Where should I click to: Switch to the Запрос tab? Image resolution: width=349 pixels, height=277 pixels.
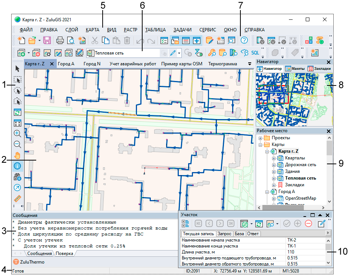(225, 234)
